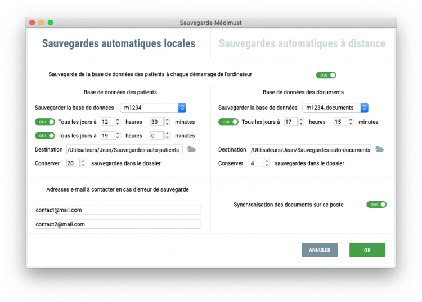Disable the daily 12:30 patients backup
The width and height of the screenshot is (422, 302).
click(x=45, y=122)
